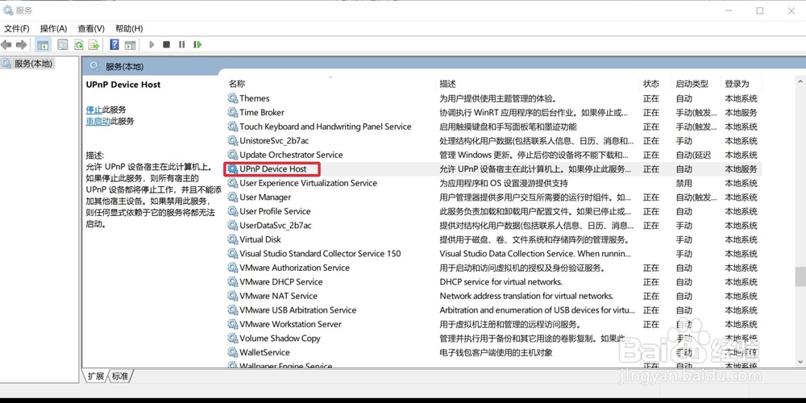The width and height of the screenshot is (806, 403).
Task: Click the gear icon beside Themes
Action: 233,98
